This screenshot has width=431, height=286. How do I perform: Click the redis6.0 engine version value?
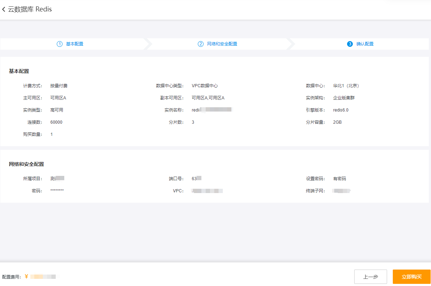tap(341, 110)
